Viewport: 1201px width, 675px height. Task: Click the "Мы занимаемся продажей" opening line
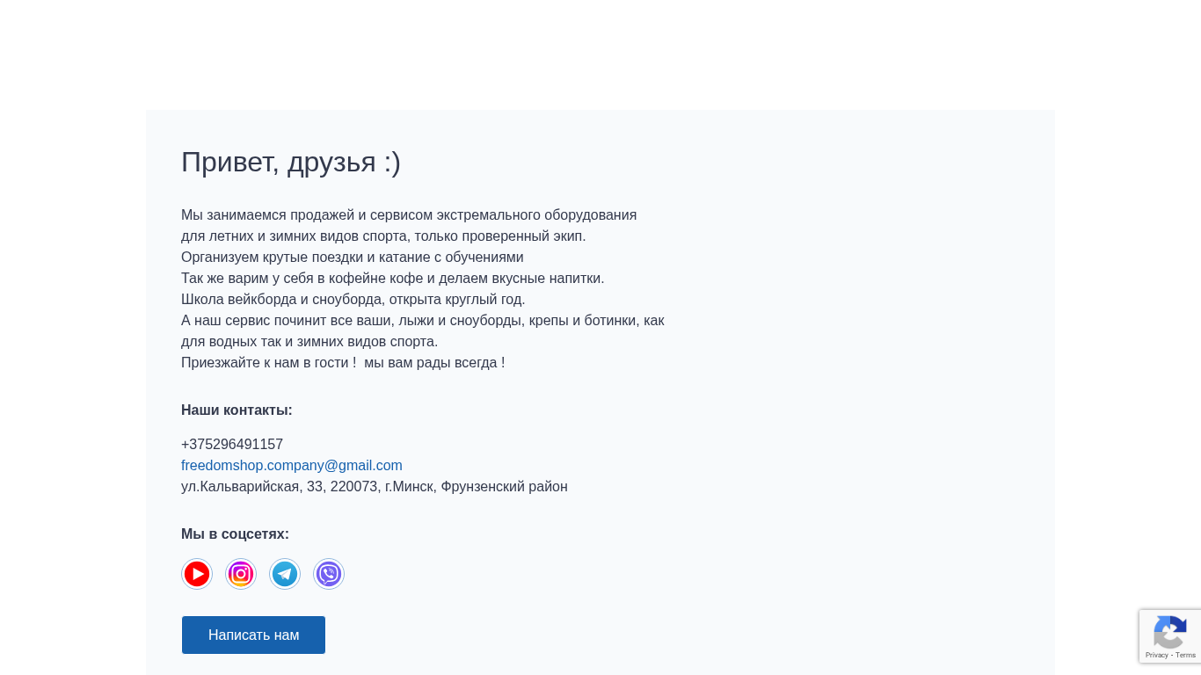pos(409,215)
